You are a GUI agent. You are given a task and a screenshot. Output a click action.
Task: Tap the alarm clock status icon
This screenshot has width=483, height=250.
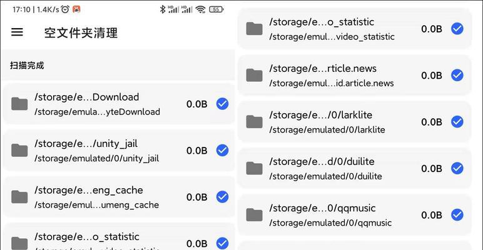point(65,9)
